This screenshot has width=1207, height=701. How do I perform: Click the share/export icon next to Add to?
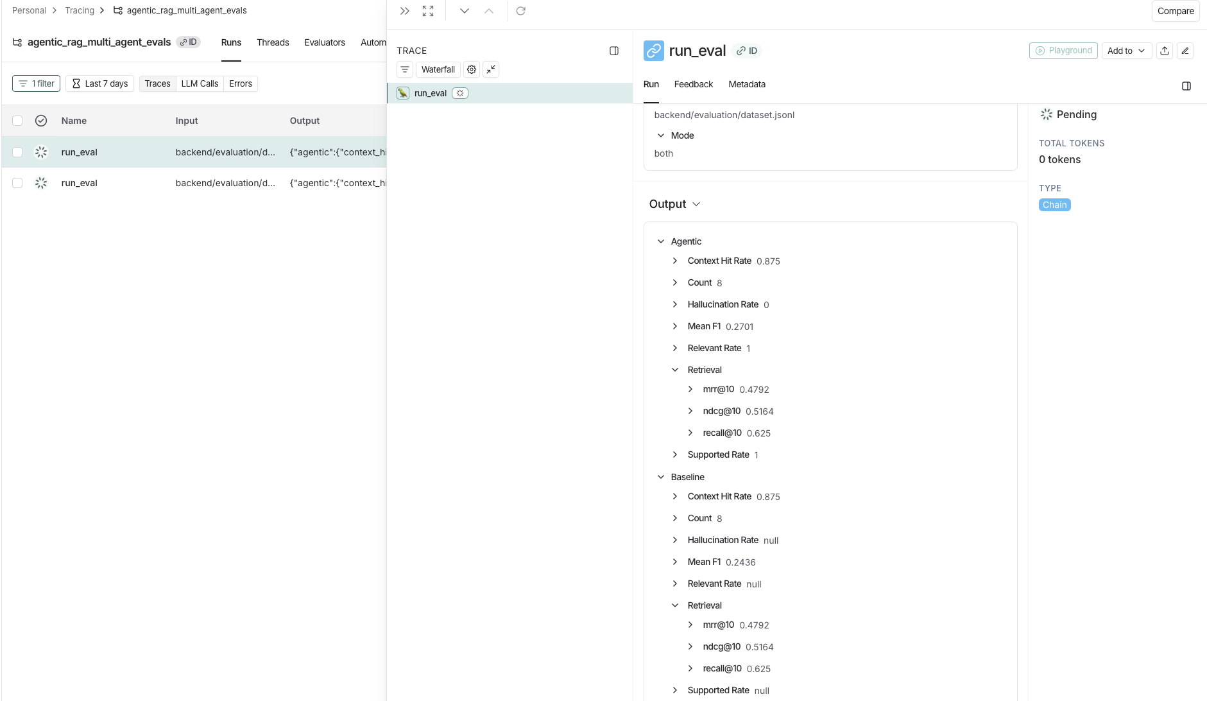pyautogui.click(x=1165, y=51)
